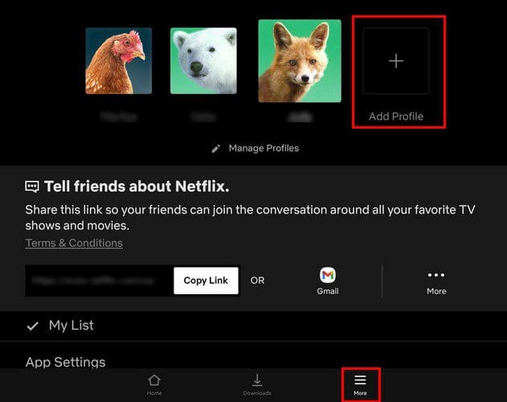Screen dimensions: 507x402
Task: Click the blurred share link field
Action: (x=100, y=281)
